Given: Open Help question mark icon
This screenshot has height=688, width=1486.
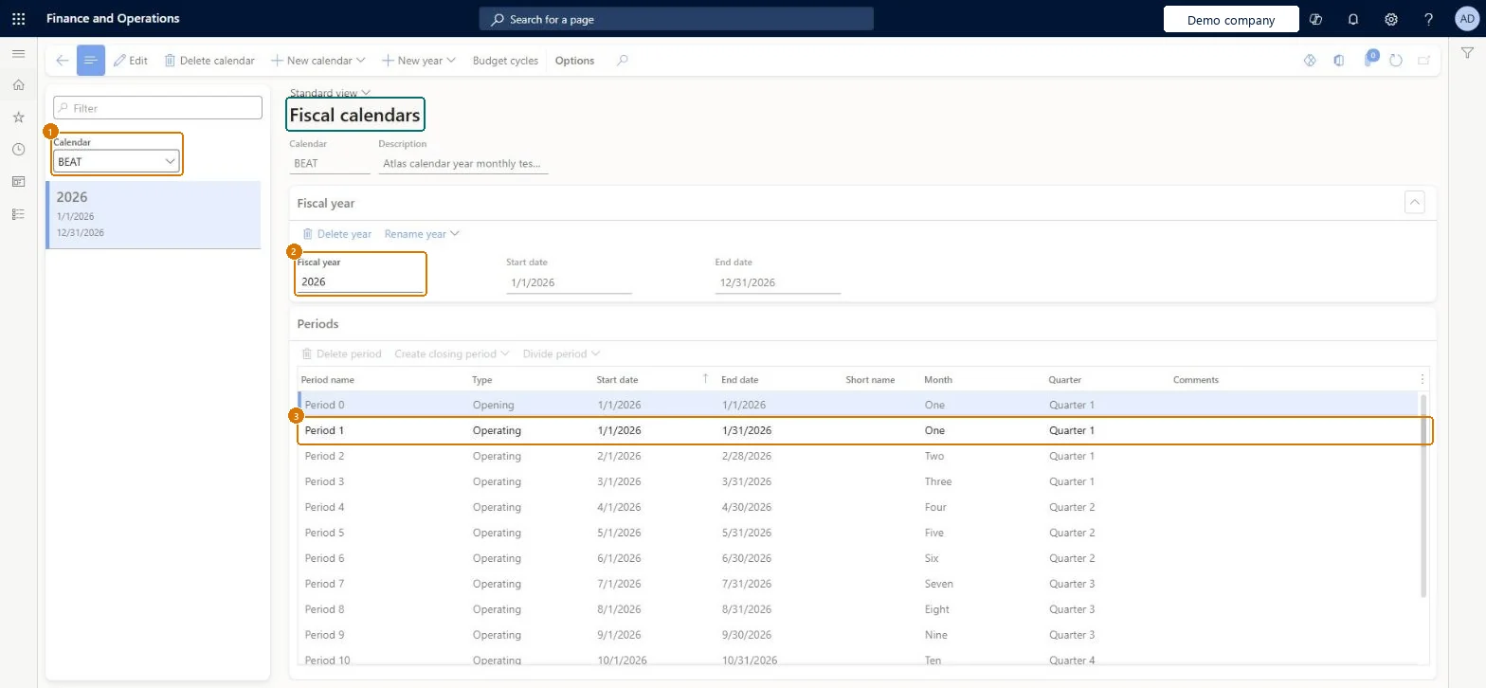Looking at the screenshot, I should pos(1429,19).
